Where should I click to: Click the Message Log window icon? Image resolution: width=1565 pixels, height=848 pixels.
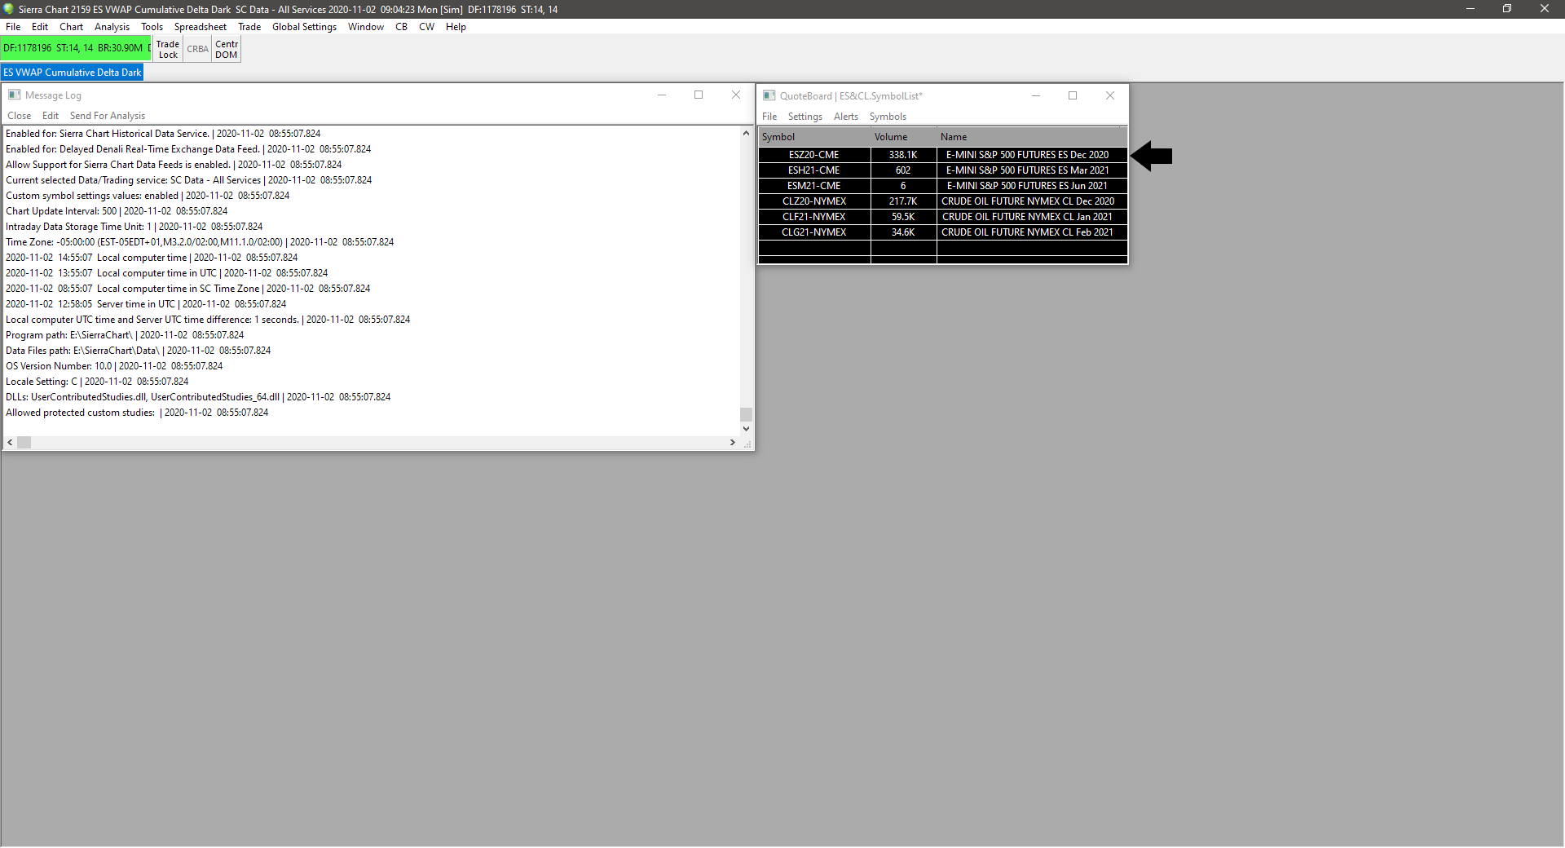[14, 95]
